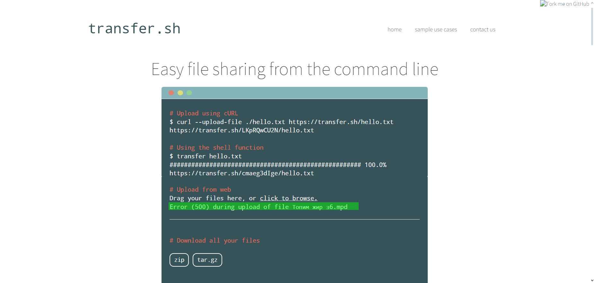Click the red terminal window dot
Image resolution: width=595 pixels, height=283 pixels.
point(171,93)
